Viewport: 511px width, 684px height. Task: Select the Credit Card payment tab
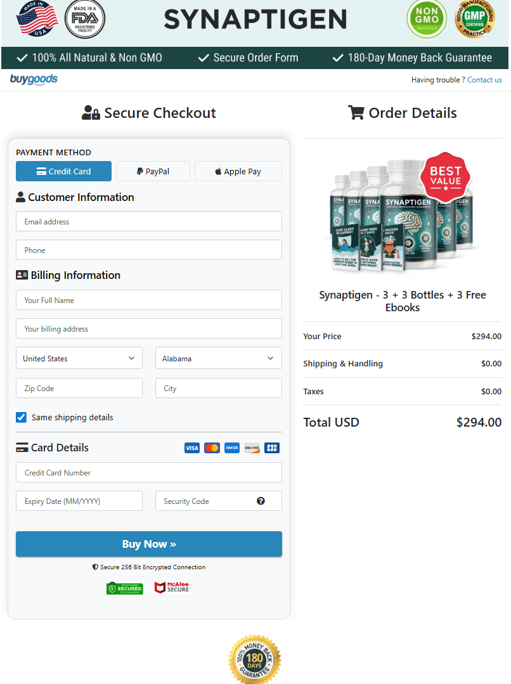(x=63, y=171)
